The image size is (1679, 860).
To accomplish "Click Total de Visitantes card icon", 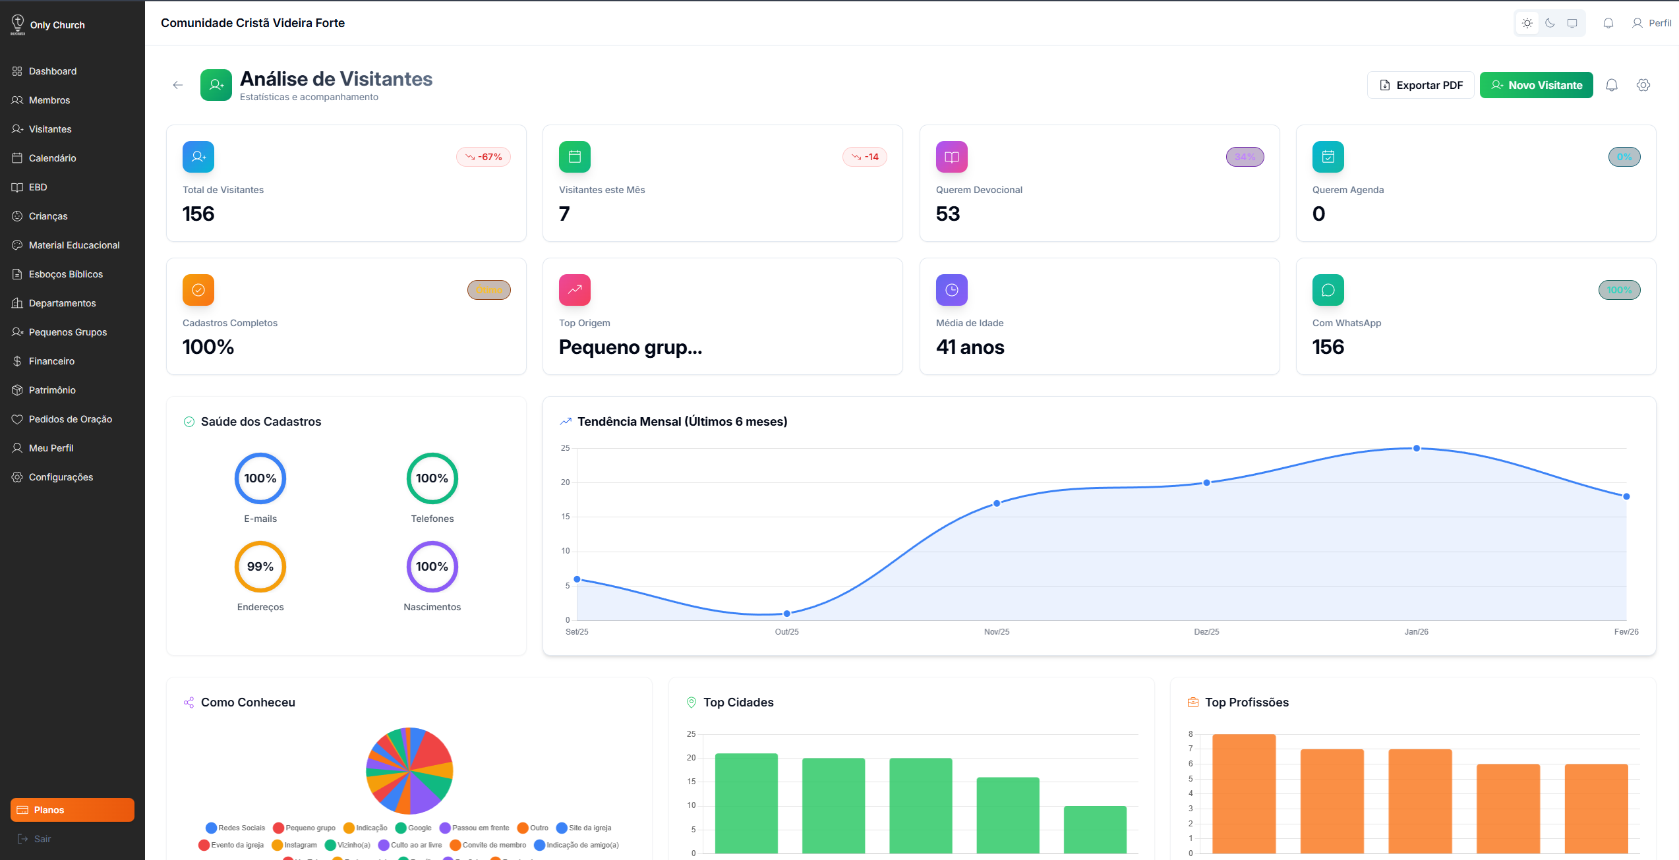I will click(x=198, y=157).
